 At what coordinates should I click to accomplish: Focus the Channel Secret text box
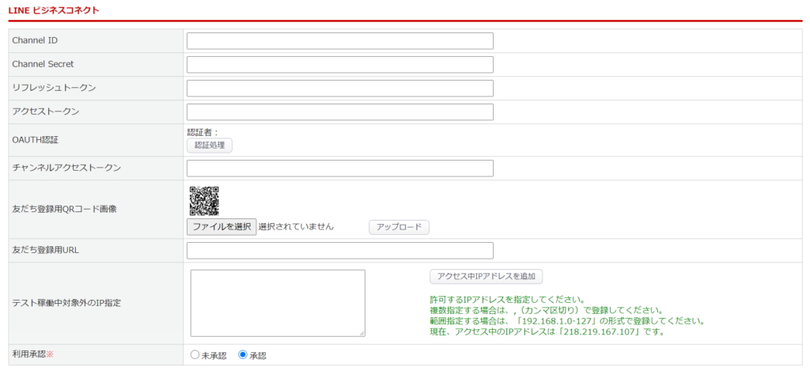[340, 65]
